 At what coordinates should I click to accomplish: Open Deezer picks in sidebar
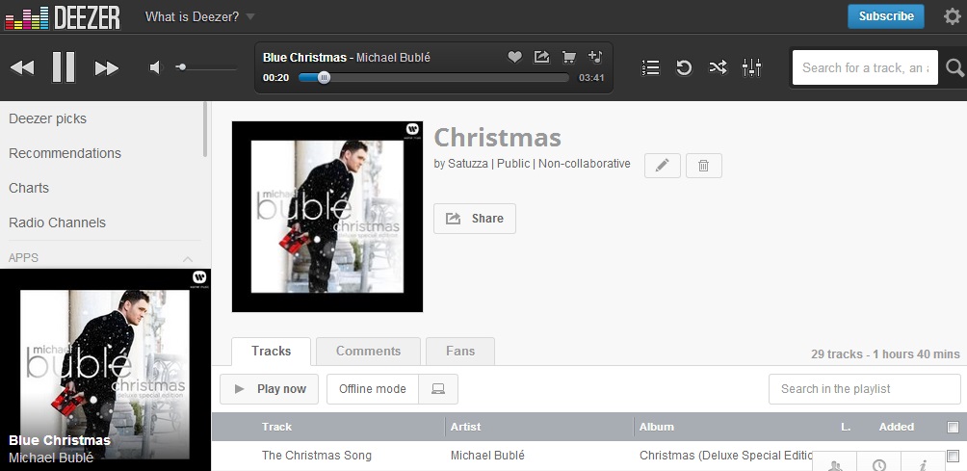(47, 118)
